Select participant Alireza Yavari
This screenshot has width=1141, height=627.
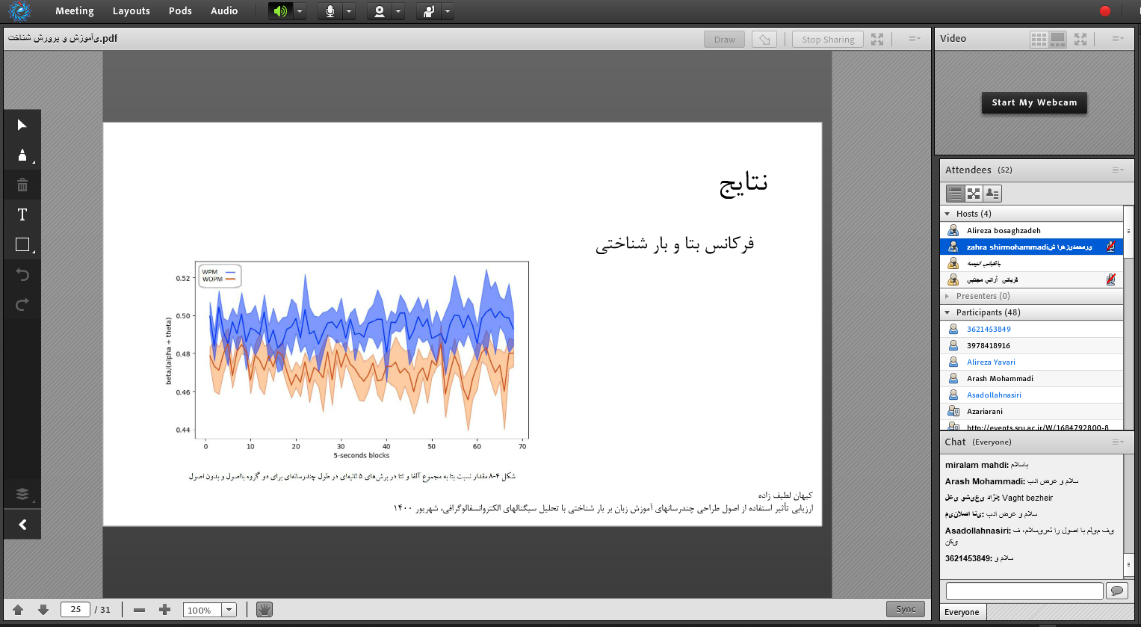click(1031, 362)
